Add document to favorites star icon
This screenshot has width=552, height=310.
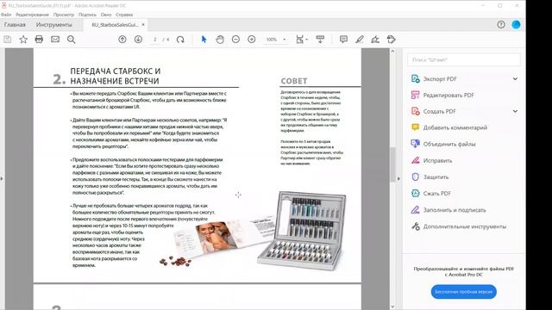(x=23, y=40)
